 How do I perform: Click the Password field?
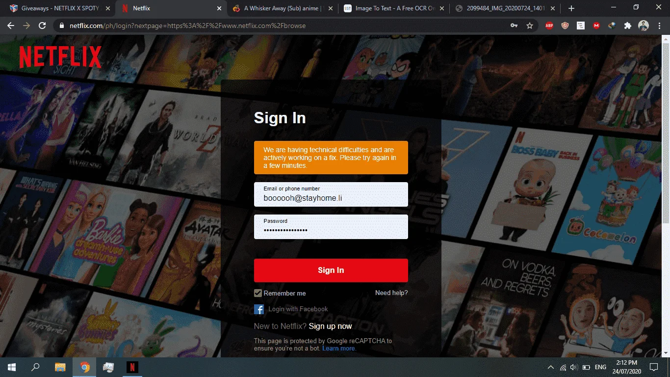coord(331,227)
